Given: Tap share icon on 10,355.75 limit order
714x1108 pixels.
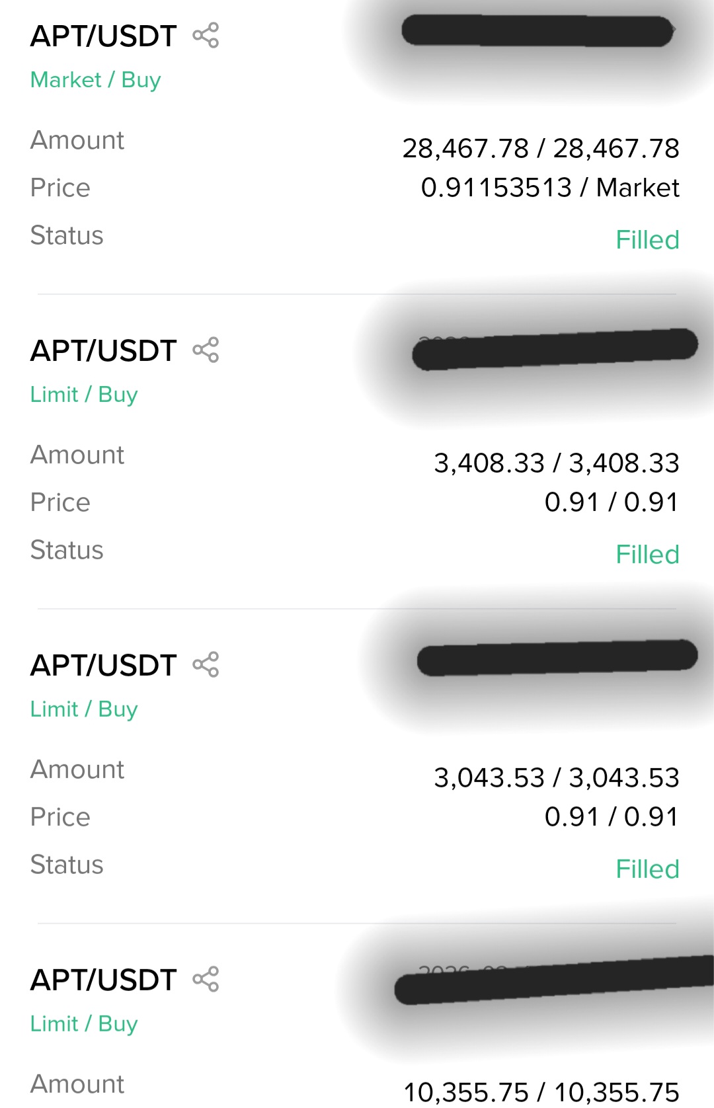Looking at the screenshot, I should pos(206,980).
